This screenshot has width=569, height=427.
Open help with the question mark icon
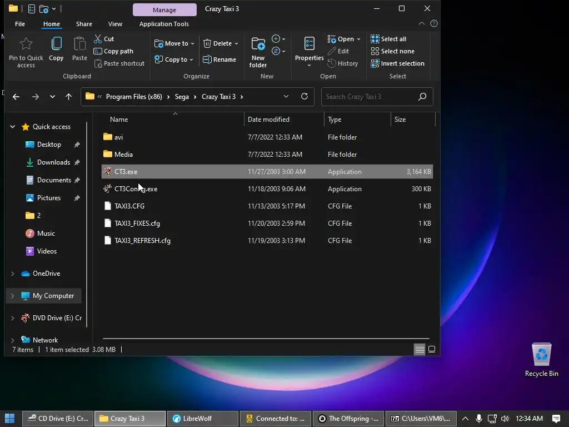click(433, 23)
